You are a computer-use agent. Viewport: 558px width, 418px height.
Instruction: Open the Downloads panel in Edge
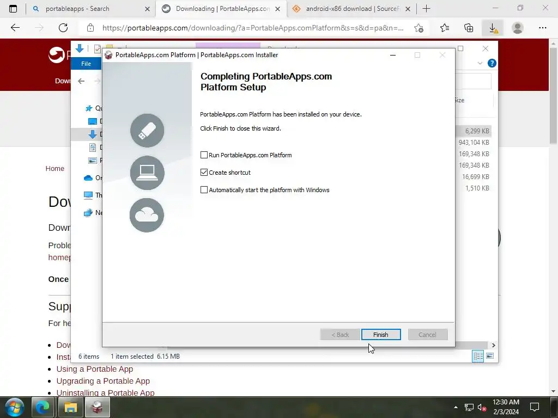click(x=493, y=28)
